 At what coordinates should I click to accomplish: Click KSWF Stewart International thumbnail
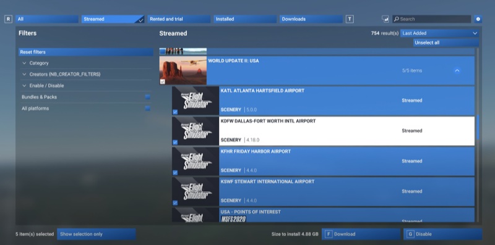[196, 191]
